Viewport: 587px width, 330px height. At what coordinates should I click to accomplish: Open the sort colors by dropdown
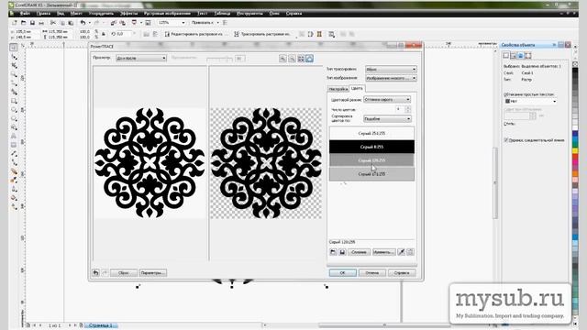tap(387, 118)
